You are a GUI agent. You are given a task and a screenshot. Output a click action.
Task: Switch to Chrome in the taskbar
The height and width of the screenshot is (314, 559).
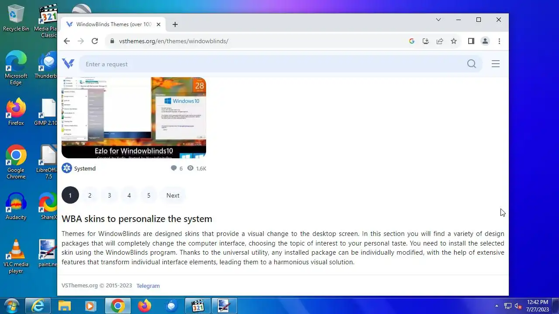point(117,306)
